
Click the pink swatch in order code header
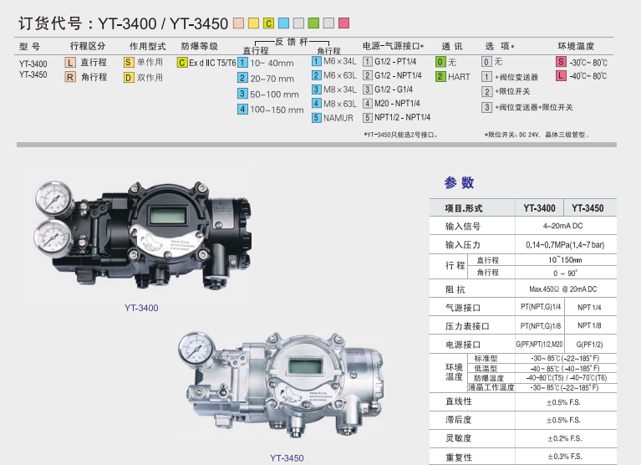coord(343,21)
